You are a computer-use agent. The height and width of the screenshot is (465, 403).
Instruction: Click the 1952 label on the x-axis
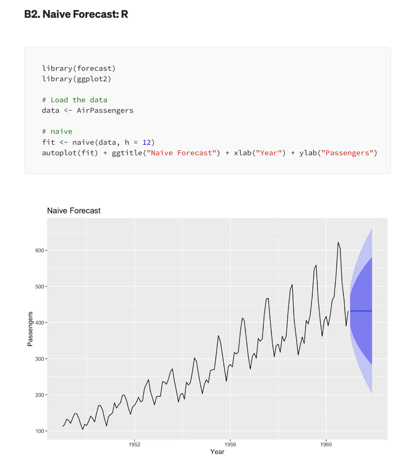(x=134, y=444)
